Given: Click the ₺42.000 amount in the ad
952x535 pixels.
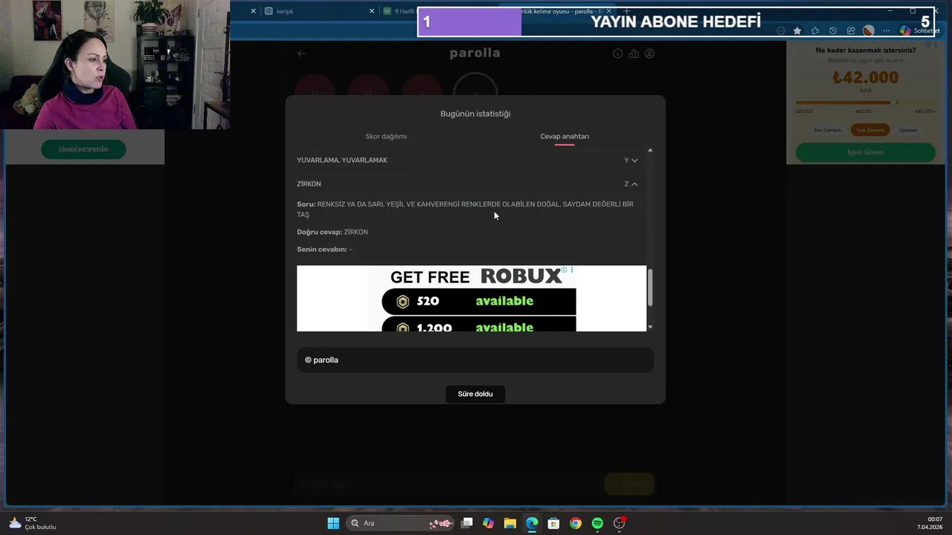Looking at the screenshot, I should [866, 77].
